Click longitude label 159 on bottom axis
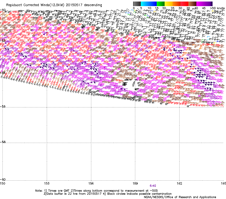The image size is (226, 199). tap(135, 183)
